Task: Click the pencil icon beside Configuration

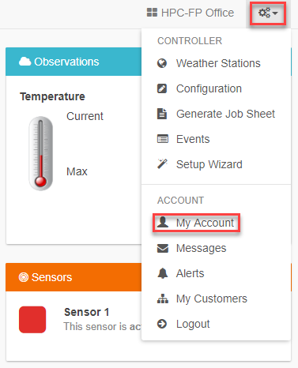Action: 162,88
